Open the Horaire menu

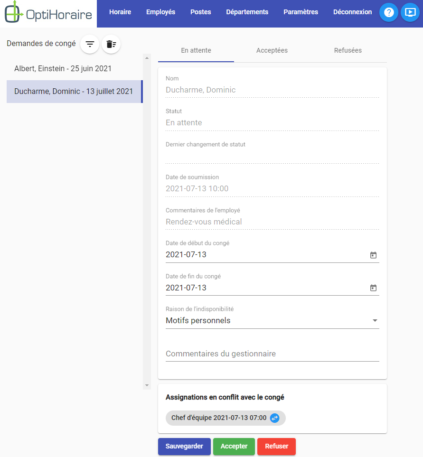120,12
